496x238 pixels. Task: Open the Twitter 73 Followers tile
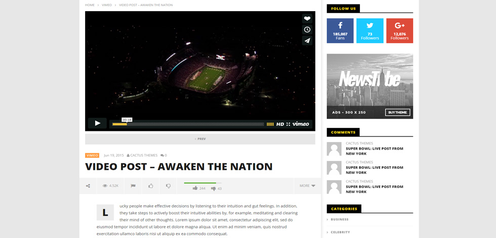coord(370,31)
